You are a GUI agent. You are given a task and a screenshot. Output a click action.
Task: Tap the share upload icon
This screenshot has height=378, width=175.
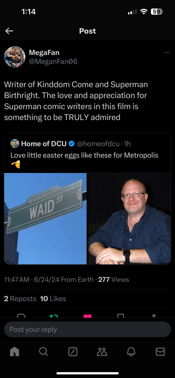(154, 316)
